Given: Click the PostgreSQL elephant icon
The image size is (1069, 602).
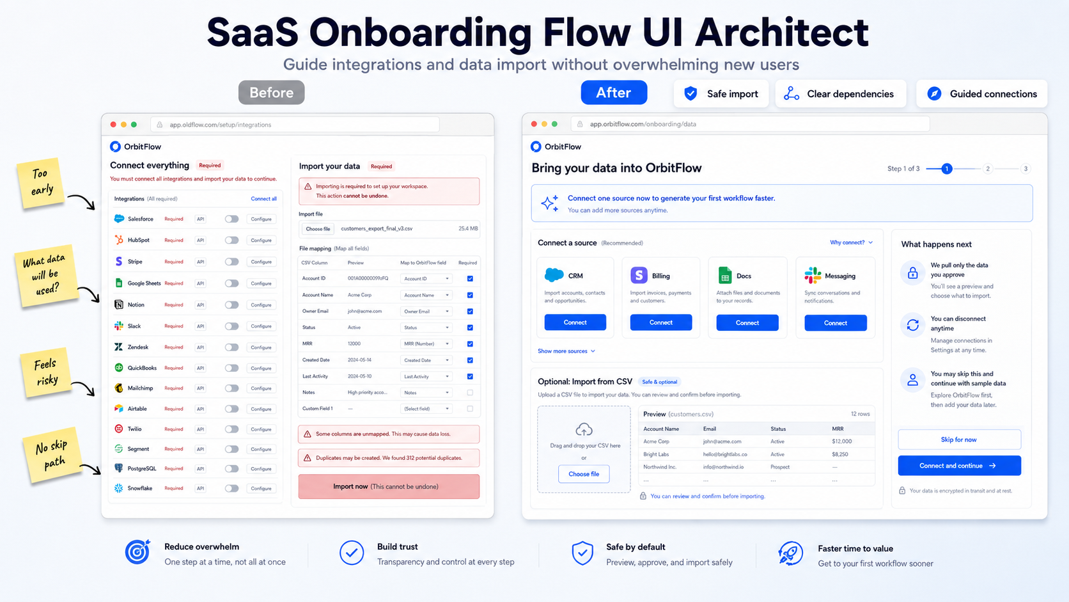Looking at the screenshot, I should [x=119, y=468].
